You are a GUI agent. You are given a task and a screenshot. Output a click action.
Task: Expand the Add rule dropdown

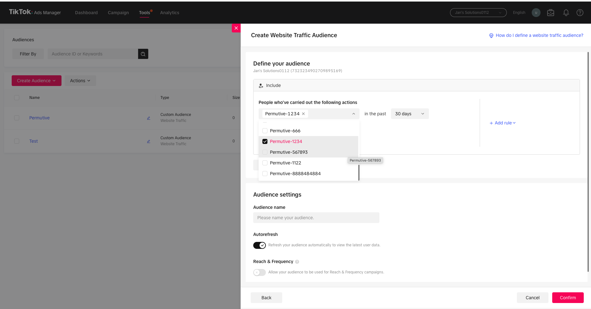coord(503,123)
